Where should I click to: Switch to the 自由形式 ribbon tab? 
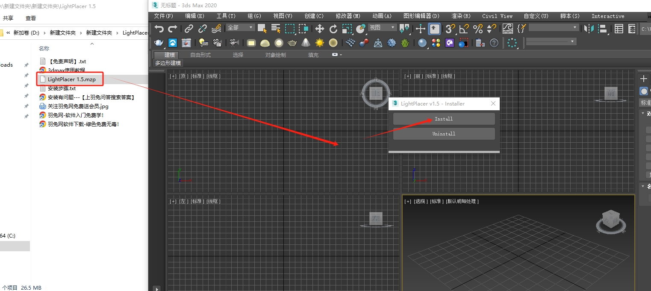tap(200, 55)
